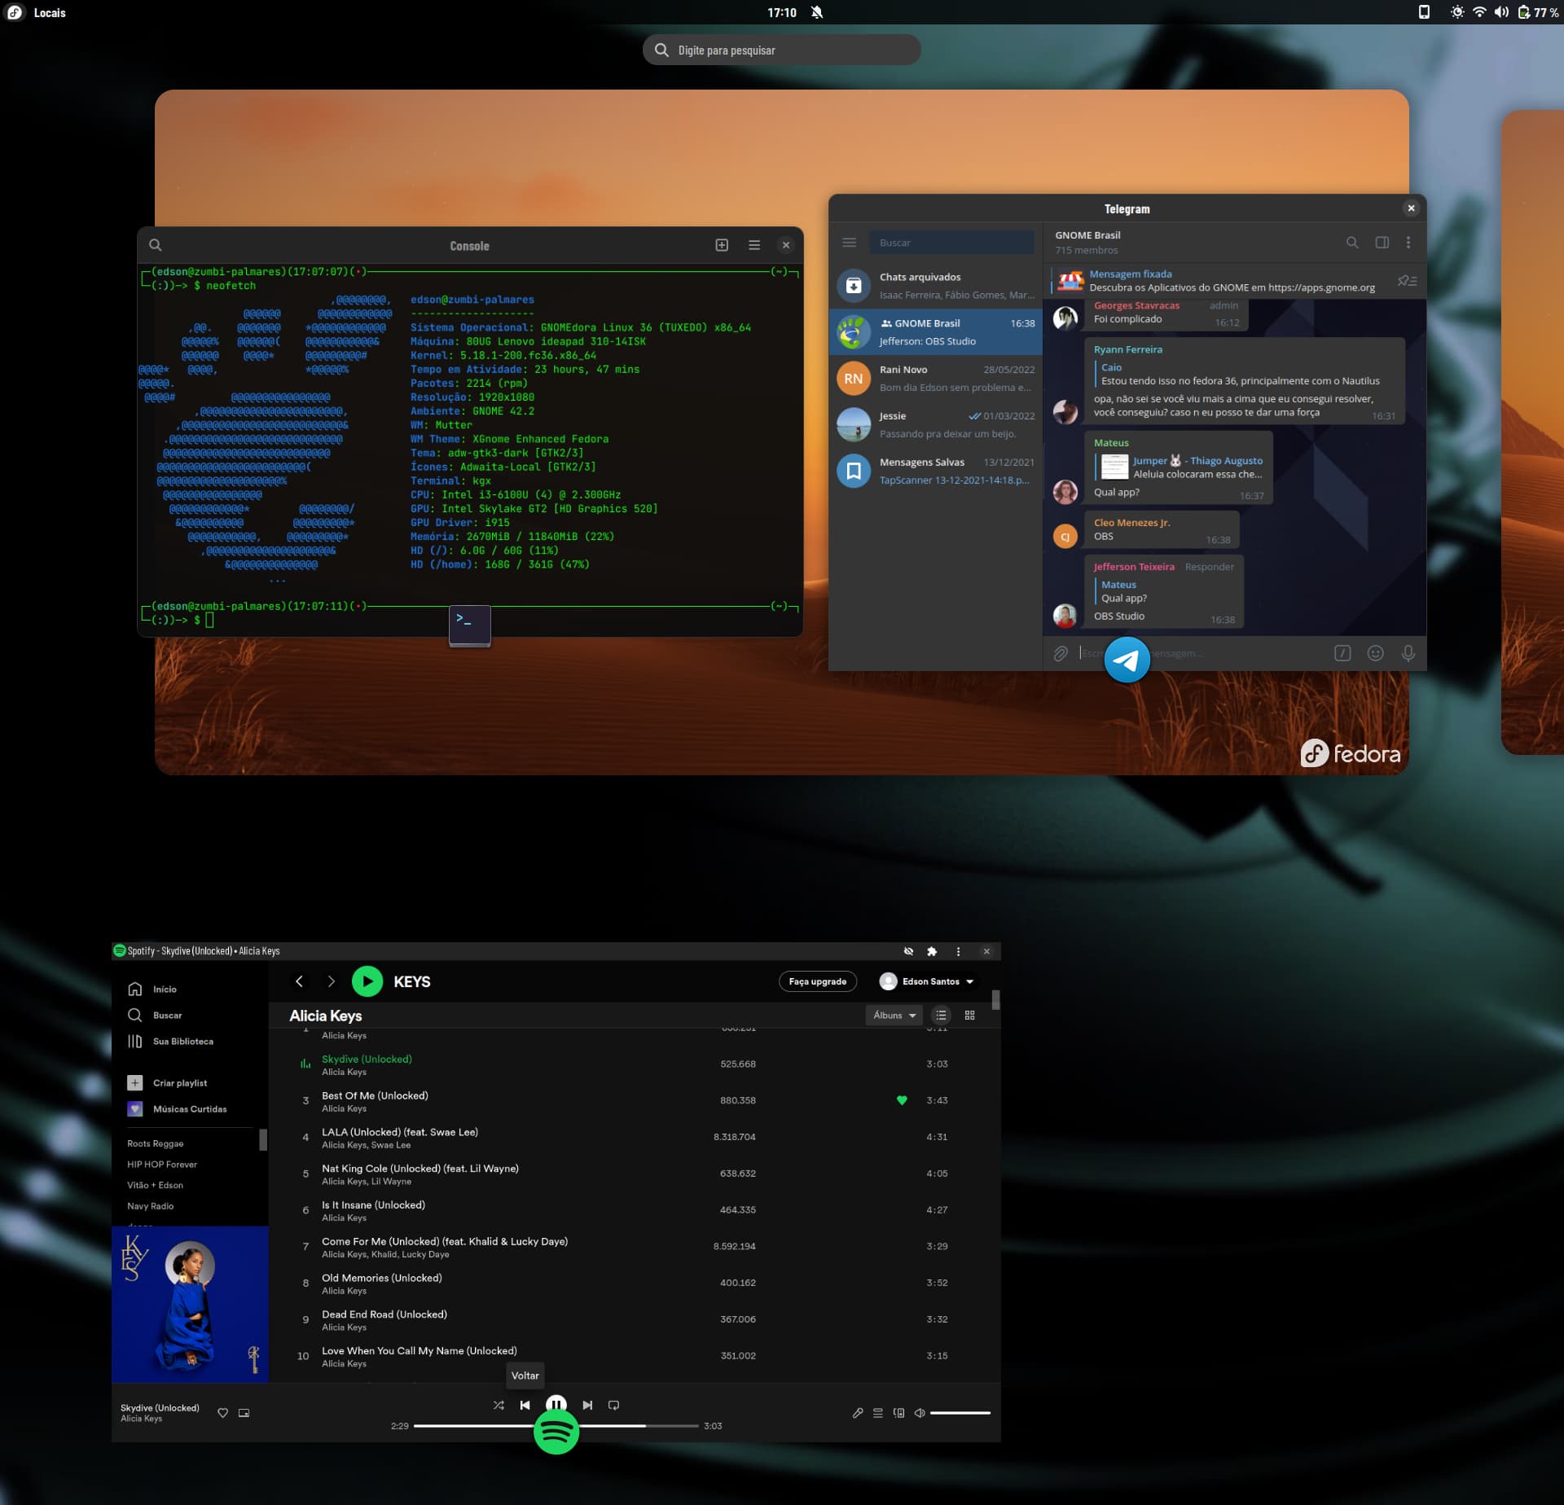Attach a file in Telegram
Image resolution: width=1564 pixels, height=1505 pixels.
pos(1061,653)
